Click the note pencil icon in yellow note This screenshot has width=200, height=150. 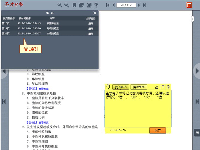point(107,87)
